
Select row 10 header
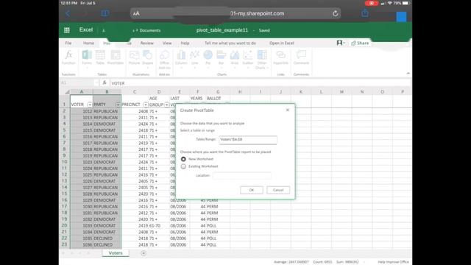click(64, 162)
